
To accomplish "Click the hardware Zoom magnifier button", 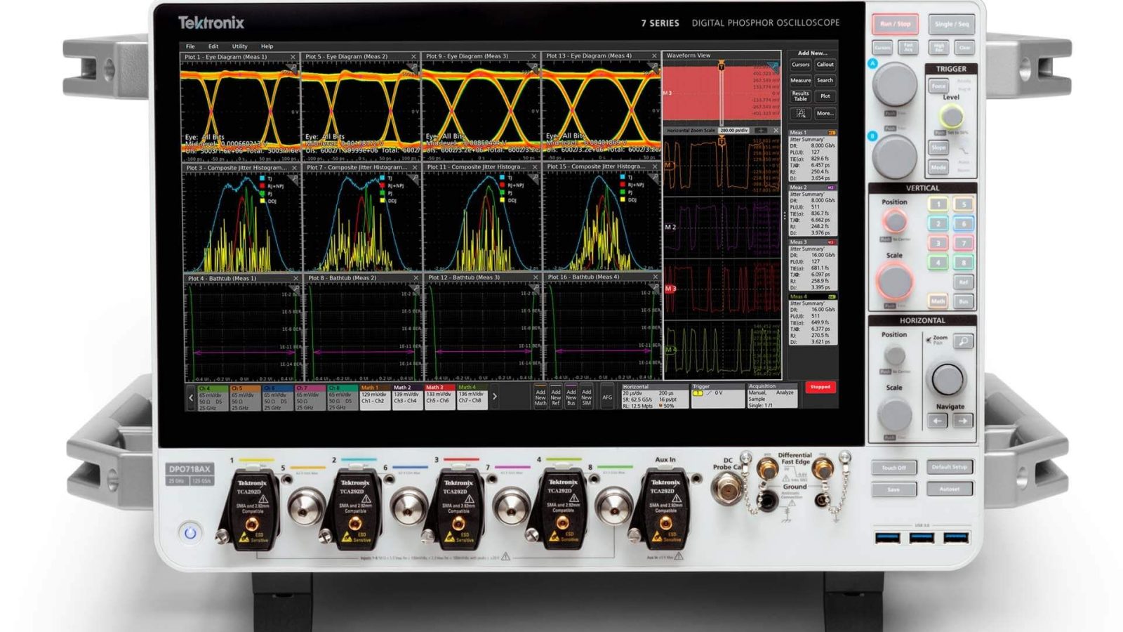I will pyautogui.click(x=964, y=341).
